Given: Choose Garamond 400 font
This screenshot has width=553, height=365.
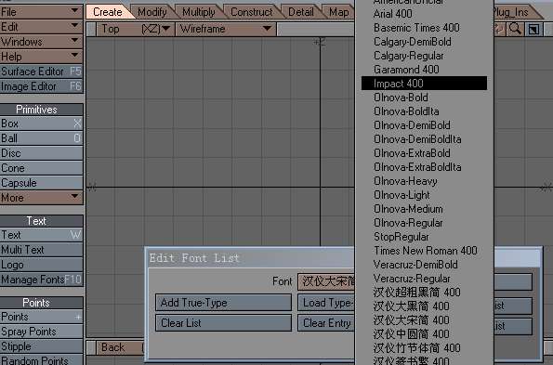Looking at the screenshot, I should click(x=424, y=70).
